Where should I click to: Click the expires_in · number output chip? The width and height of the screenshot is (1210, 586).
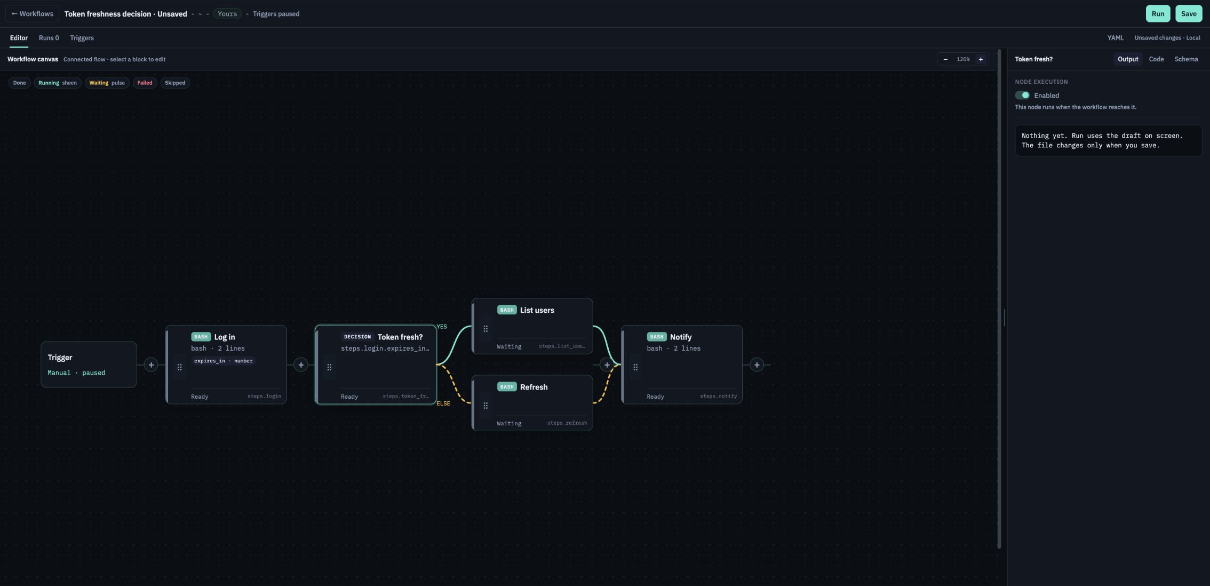coord(224,361)
